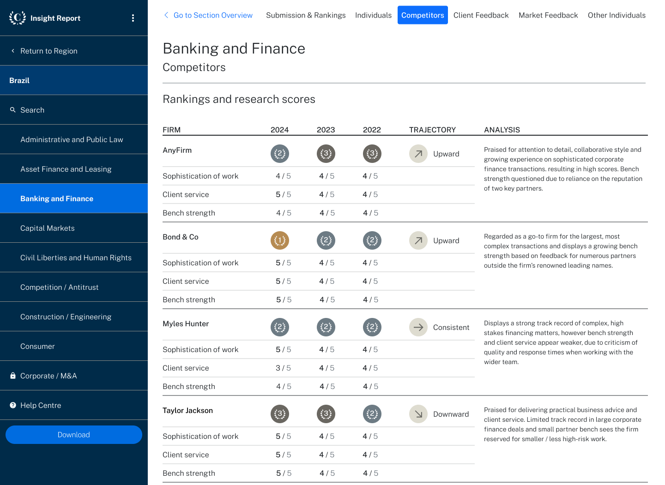Click the downward trajectory arrow for Taylor Jackson
This screenshot has width=665, height=485.
[x=418, y=414]
